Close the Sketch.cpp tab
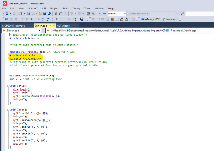Image resolution: width=214 pixels, height=151 pixels. tap(54, 26)
